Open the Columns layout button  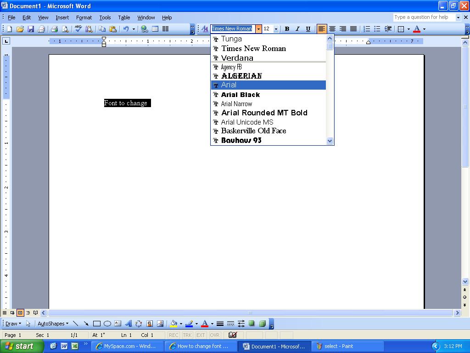point(165,29)
